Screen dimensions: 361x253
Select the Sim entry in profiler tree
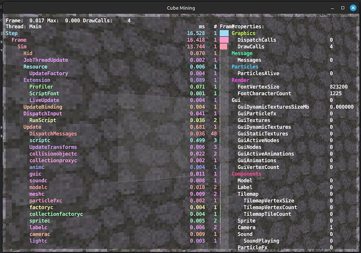click(22, 47)
